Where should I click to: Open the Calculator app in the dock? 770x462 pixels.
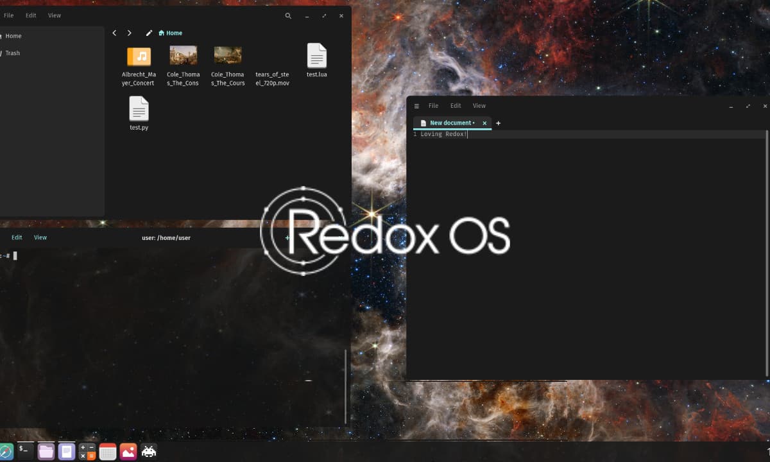(x=87, y=451)
